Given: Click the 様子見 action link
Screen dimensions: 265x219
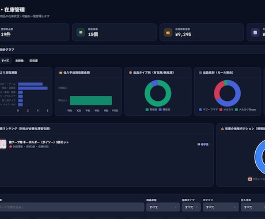Looking at the screenshot, I should point(205,144).
